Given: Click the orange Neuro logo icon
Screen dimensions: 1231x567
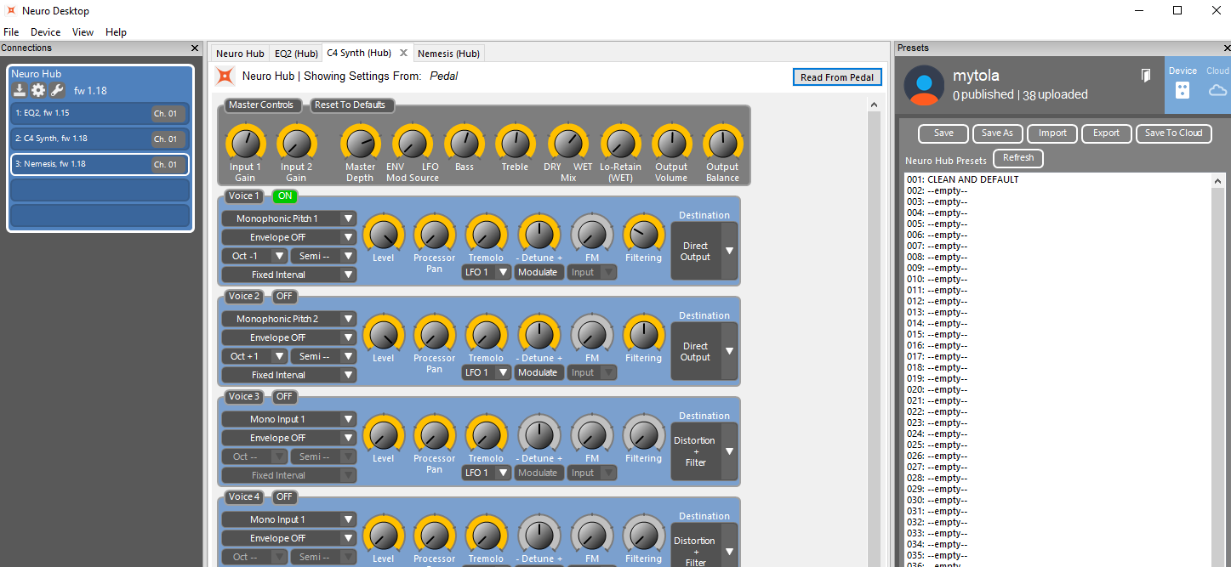Looking at the screenshot, I should point(225,77).
